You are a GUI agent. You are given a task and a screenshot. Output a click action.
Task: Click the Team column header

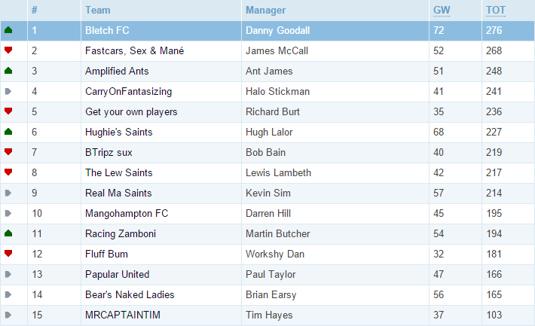coord(98,11)
